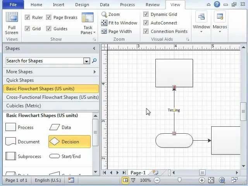Switch to the Design ribbon tab
This screenshot has width=248, height=186.
[x=82, y=5]
